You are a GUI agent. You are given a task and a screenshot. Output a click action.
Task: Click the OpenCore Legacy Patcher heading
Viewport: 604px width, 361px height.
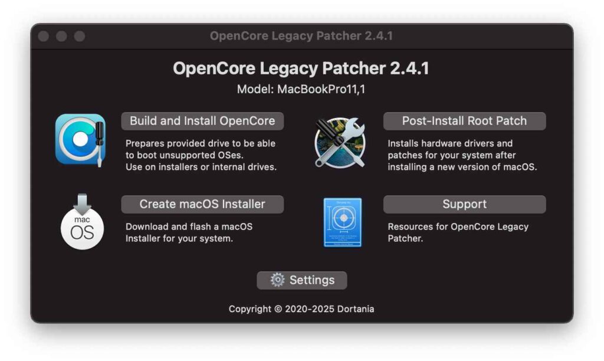(302, 68)
